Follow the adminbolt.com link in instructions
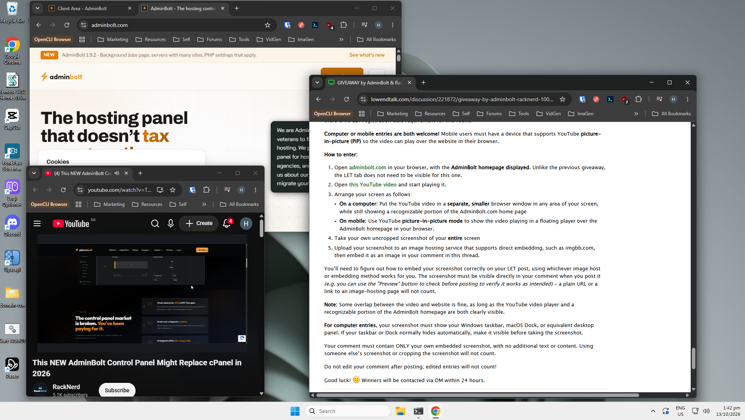This screenshot has height=420, width=745. click(x=367, y=167)
